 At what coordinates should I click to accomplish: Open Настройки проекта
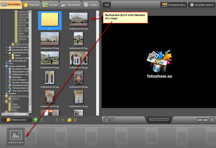point(202,5)
